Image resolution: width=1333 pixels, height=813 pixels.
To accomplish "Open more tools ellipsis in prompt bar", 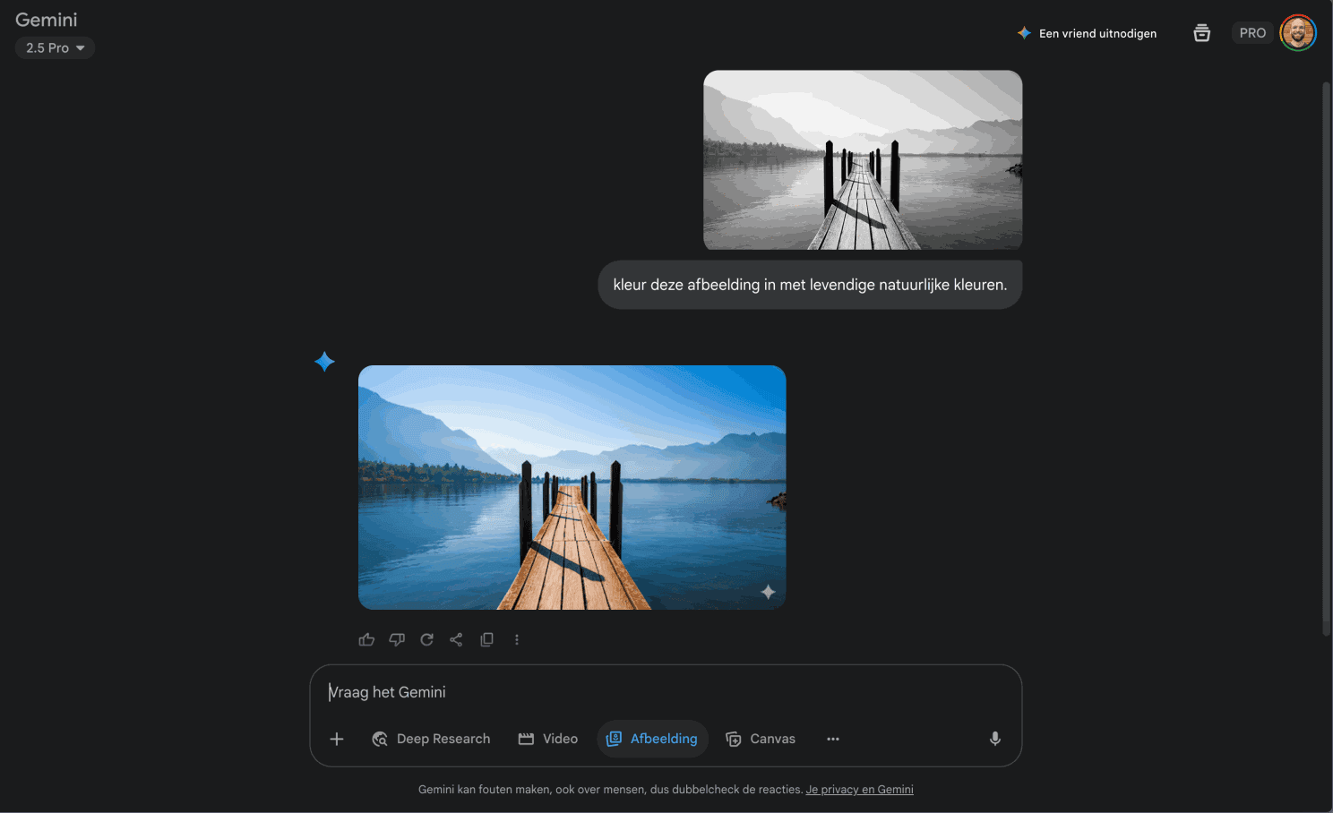I will pyautogui.click(x=833, y=739).
